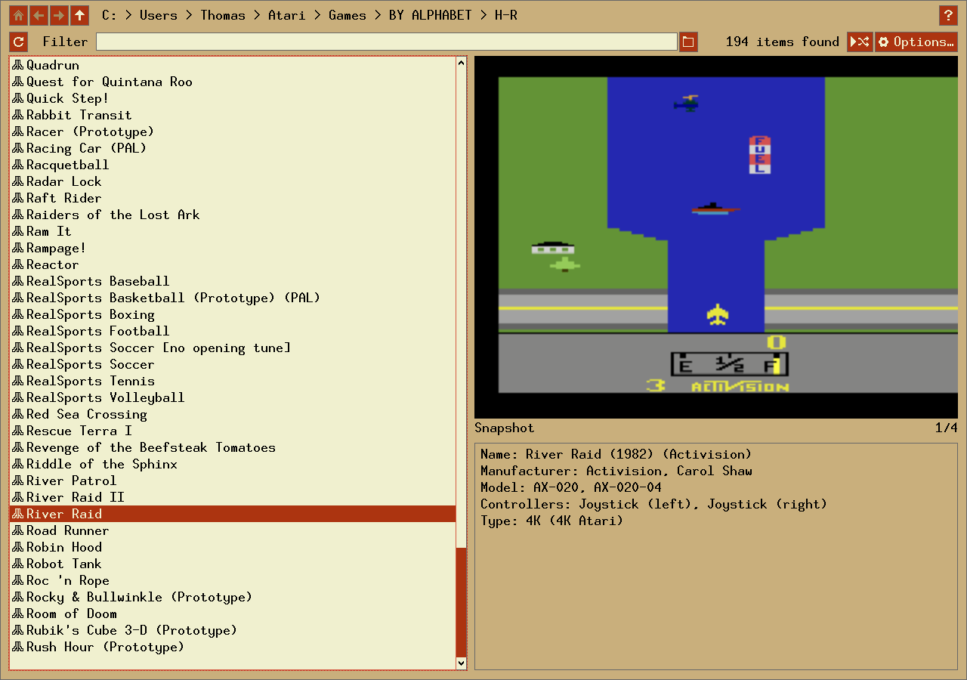Reload the ROM listing

19,42
